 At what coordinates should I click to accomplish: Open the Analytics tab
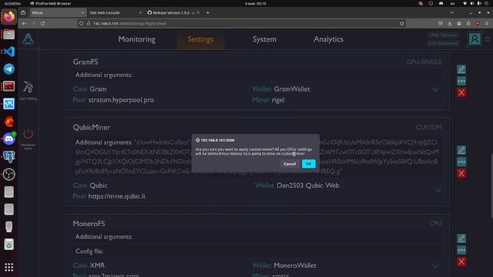(x=328, y=39)
